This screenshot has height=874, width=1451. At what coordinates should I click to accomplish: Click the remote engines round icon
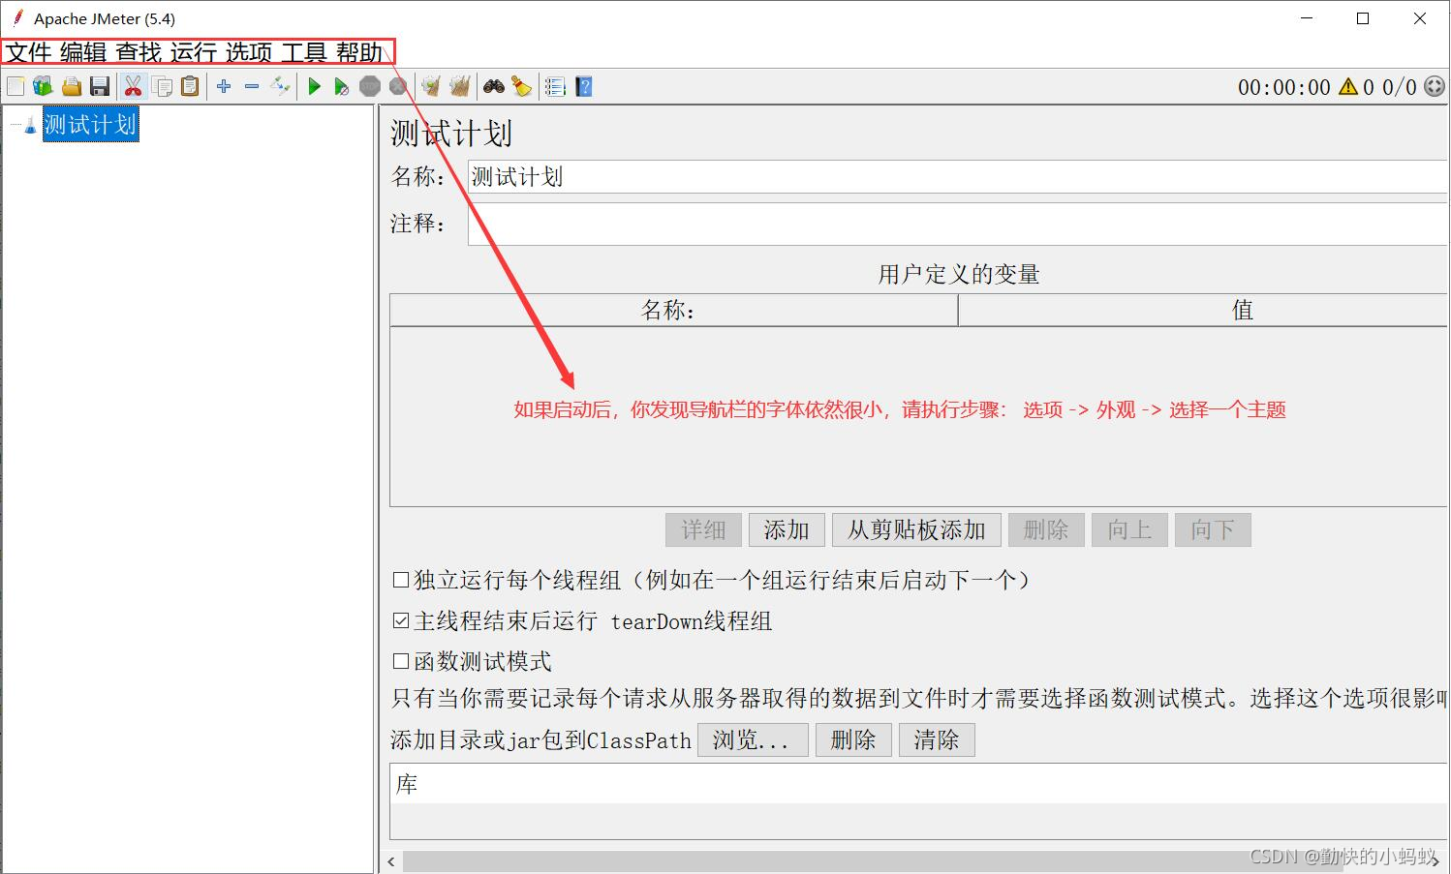1435,87
